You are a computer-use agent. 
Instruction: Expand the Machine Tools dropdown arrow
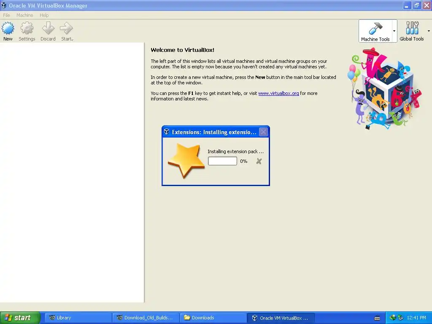click(x=394, y=31)
